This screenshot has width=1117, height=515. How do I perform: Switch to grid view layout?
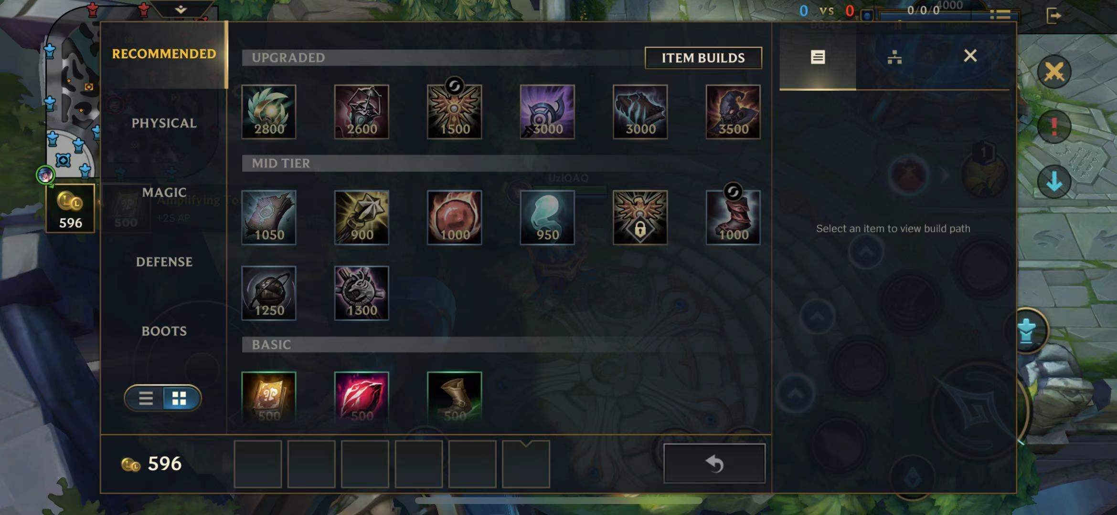tap(180, 398)
